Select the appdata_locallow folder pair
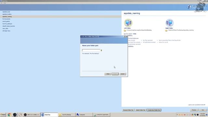This screenshot has height=117, width=208. pos(7,14)
